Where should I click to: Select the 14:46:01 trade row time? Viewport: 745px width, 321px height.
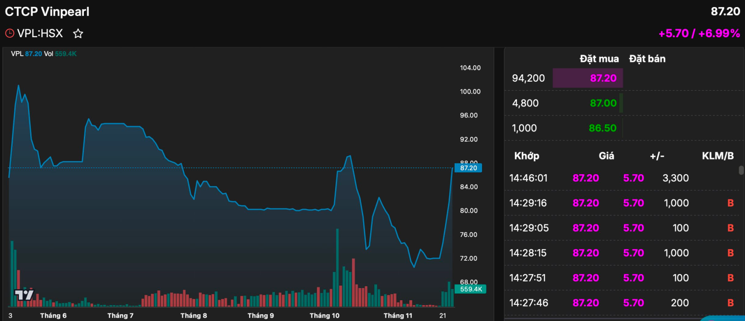point(528,178)
